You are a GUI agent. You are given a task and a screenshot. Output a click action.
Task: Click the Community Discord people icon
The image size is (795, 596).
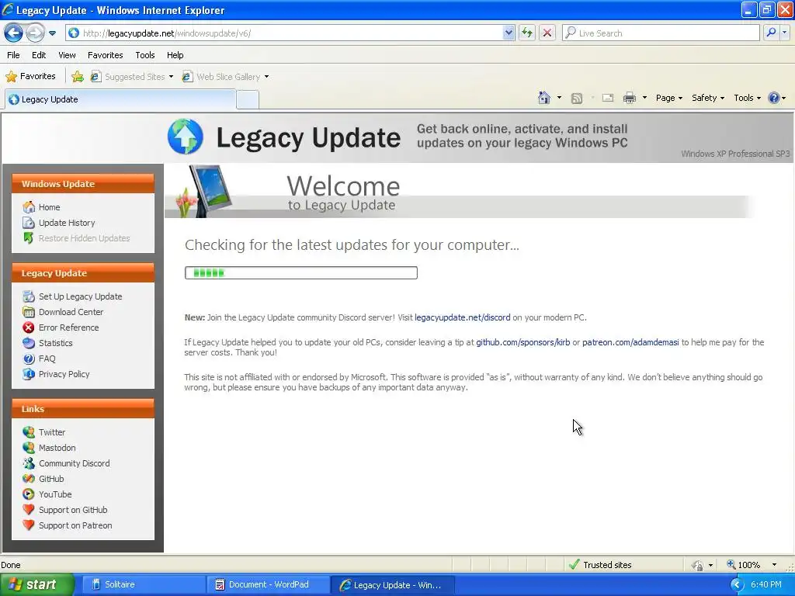tap(29, 463)
